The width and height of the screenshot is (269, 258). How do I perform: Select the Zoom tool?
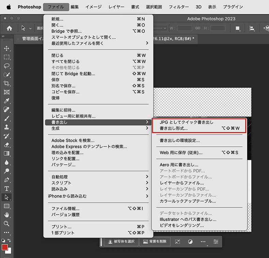coord(6,223)
